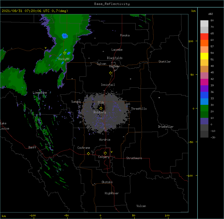This screenshot has width=224, height=219.
Task: Select the light blue swatch between 33 and 30
Action: click(204, 102)
